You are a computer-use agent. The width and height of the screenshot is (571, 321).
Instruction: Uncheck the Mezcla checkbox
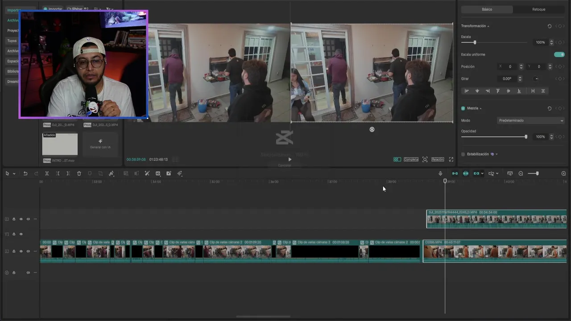tap(463, 108)
